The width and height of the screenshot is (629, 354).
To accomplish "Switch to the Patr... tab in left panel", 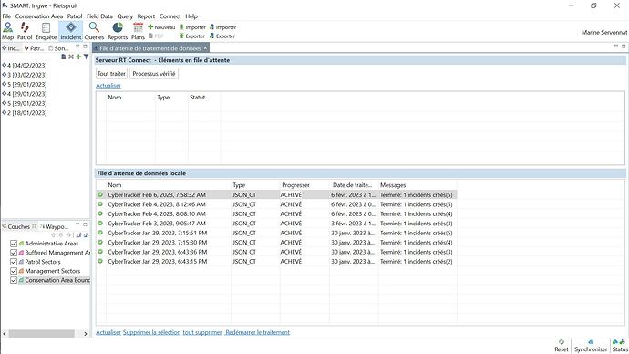I will point(34,48).
